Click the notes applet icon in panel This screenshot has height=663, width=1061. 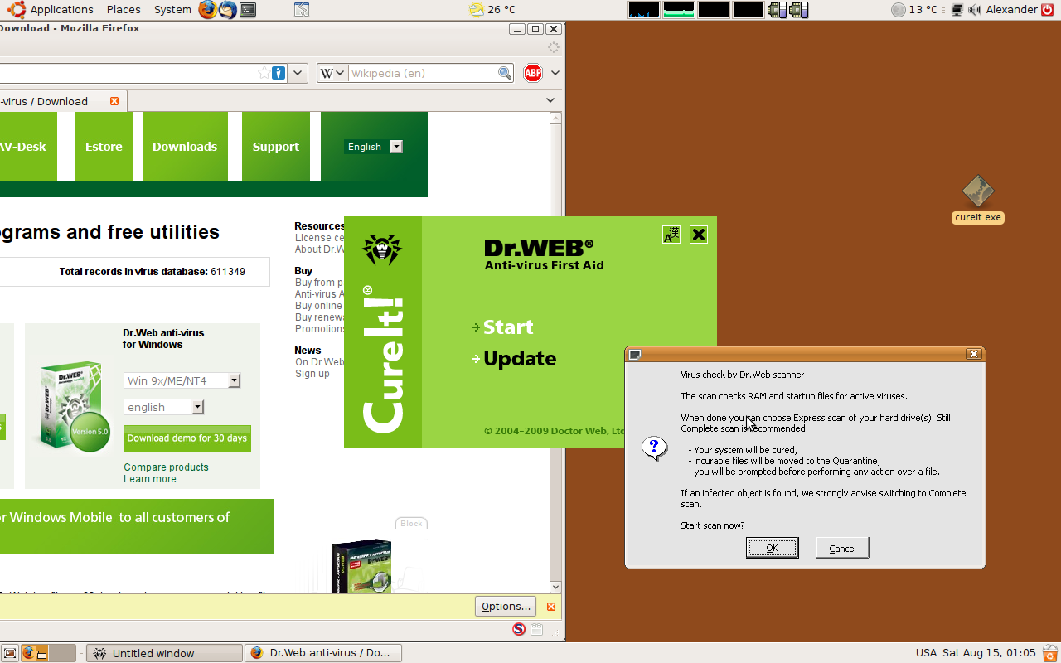302,10
